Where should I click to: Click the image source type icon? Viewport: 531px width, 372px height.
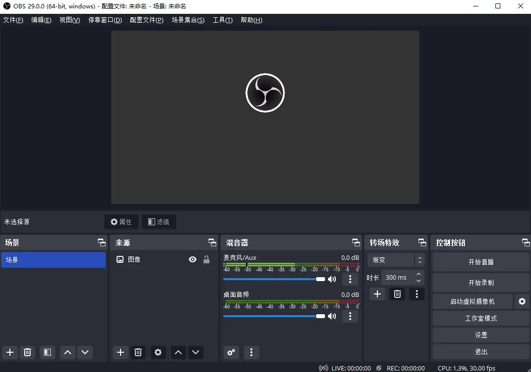[120, 259]
